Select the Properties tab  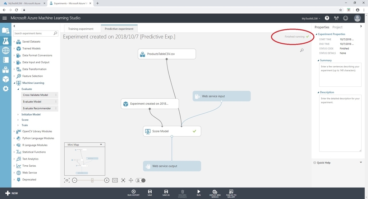coord(322,27)
